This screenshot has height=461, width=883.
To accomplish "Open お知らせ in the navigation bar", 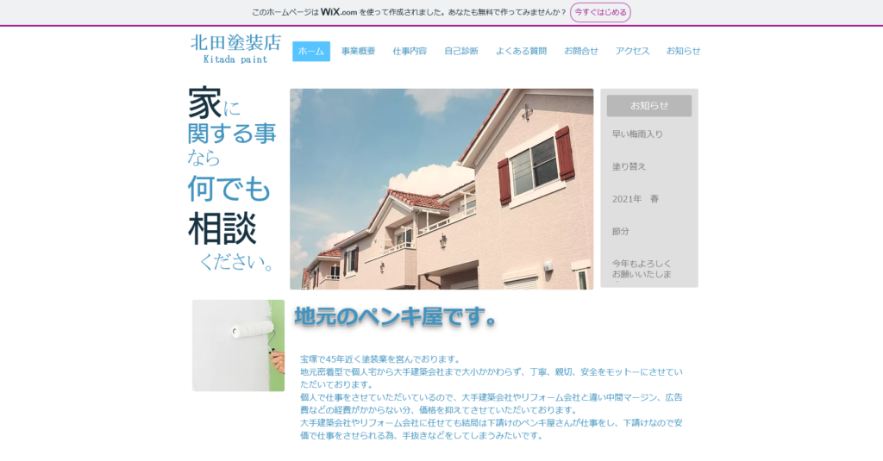I will point(683,51).
